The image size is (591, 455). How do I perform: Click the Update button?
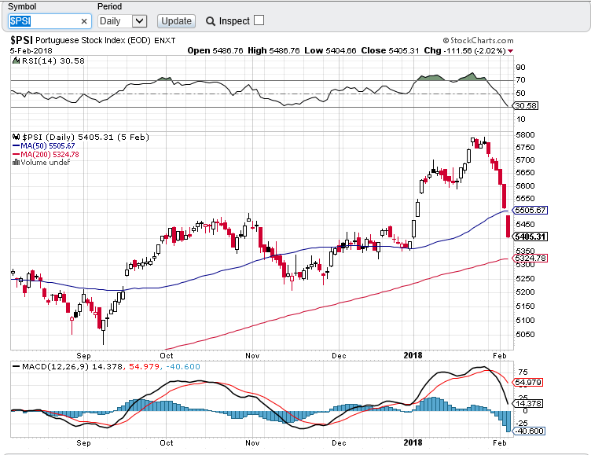pos(176,21)
